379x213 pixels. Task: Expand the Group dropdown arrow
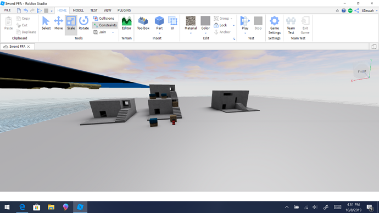(232, 19)
